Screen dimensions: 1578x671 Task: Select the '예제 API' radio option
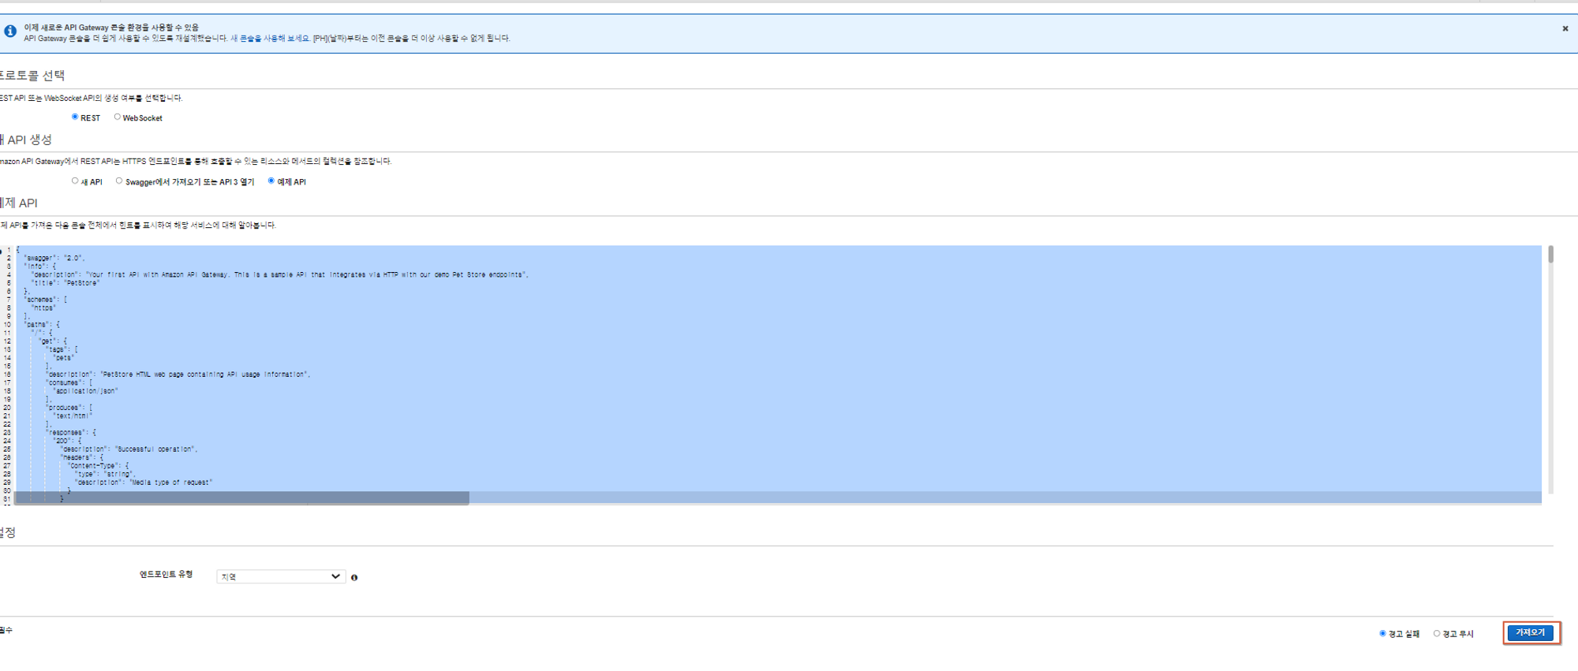[271, 181]
